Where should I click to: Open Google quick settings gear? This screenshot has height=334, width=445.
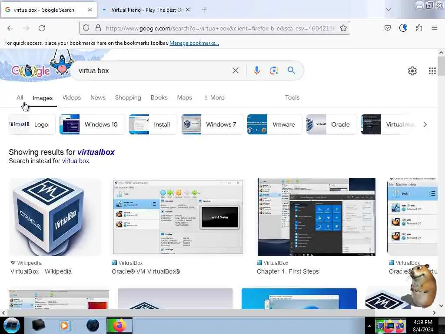412,71
